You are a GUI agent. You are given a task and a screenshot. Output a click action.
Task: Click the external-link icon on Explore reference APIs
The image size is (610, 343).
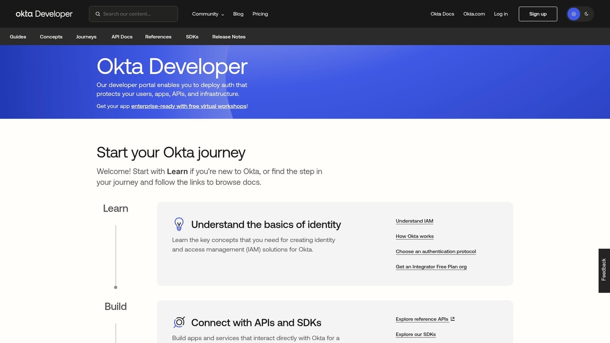click(452, 318)
